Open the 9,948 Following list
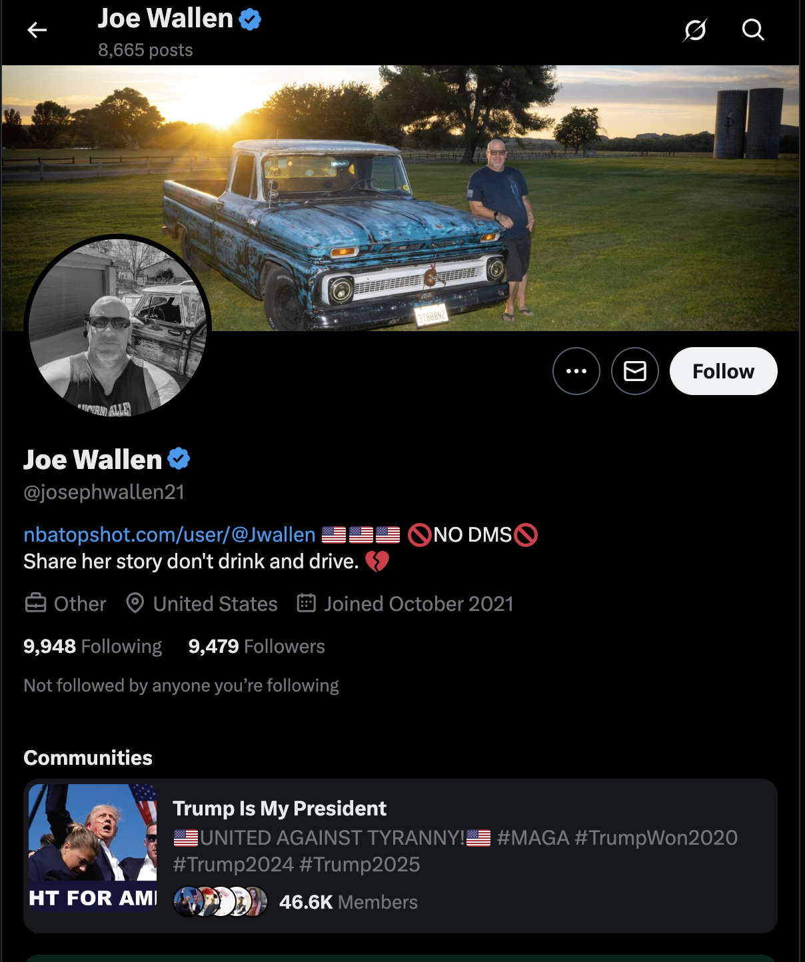The height and width of the screenshot is (962, 805). point(93,646)
